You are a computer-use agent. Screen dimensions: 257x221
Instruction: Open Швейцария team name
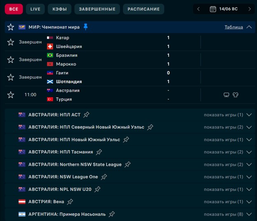(x=69, y=47)
